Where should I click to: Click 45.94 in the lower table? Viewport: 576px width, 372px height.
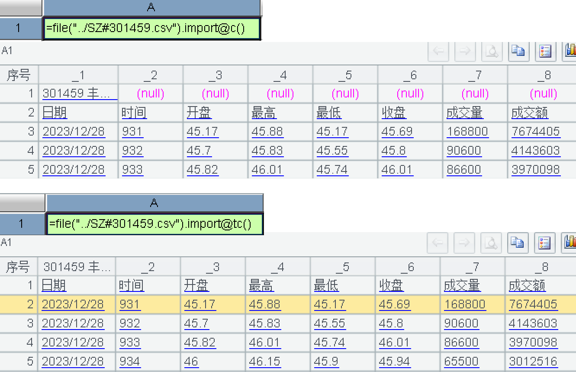coord(395,362)
